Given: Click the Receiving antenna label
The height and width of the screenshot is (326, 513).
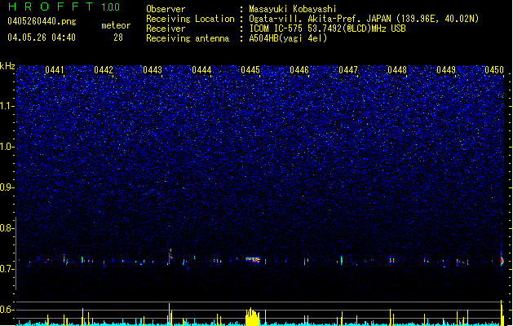Looking at the screenshot, I should pos(188,38).
